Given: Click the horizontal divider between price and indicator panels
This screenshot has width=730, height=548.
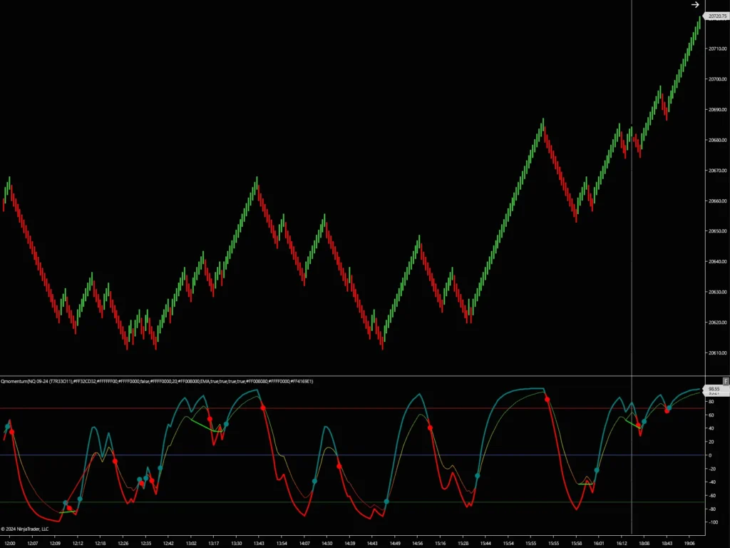Looking at the screenshot, I should pyautogui.click(x=356, y=375).
